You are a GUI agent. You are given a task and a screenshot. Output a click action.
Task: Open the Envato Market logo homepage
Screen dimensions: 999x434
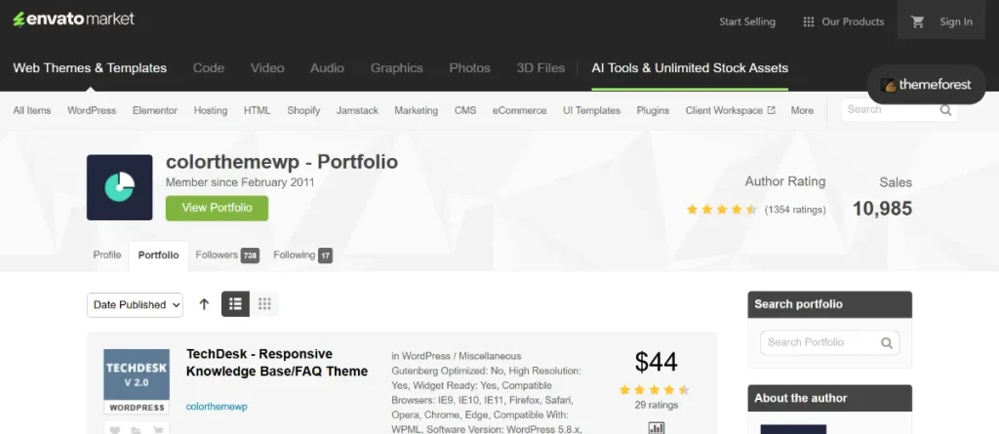coord(74,20)
